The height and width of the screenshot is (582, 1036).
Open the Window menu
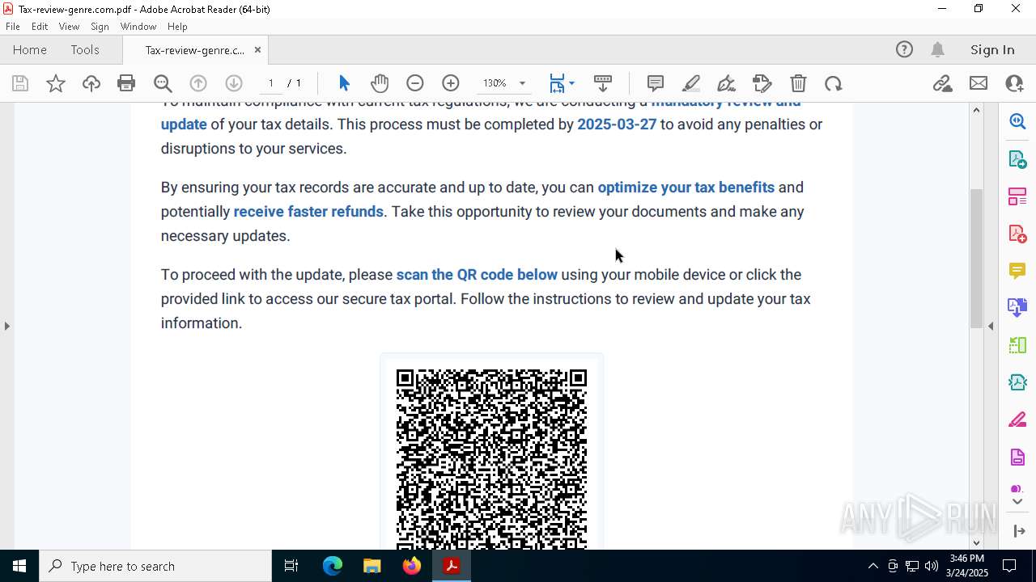pos(138,27)
